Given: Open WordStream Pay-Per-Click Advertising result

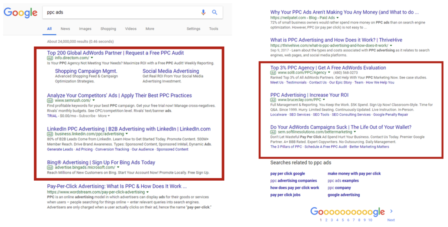Looking at the screenshot, I should pyautogui.click(x=117, y=186).
